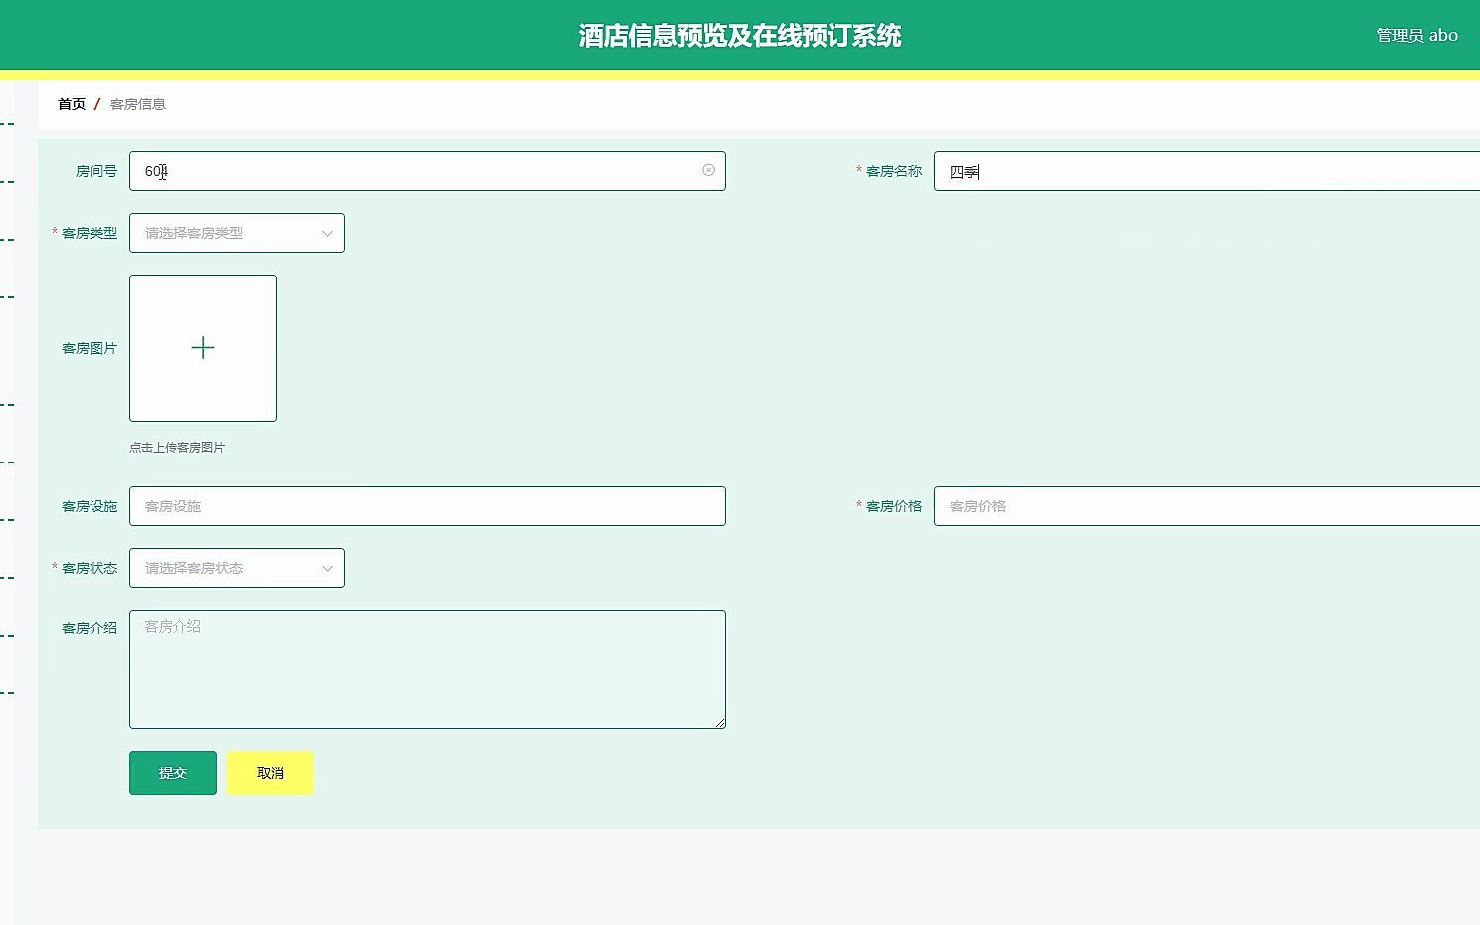Image resolution: width=1480 pixels, height=925 pixels.
Task: Click into the 客房设施 input
Action: 428,506
